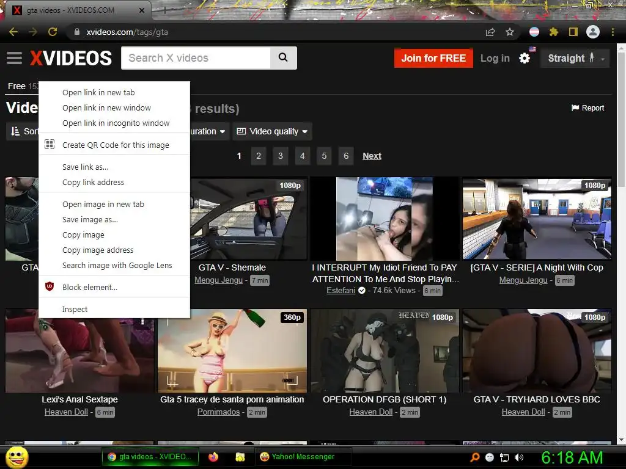Go to results page 3
Screen dimensions: 626x469
coord(281,156)
